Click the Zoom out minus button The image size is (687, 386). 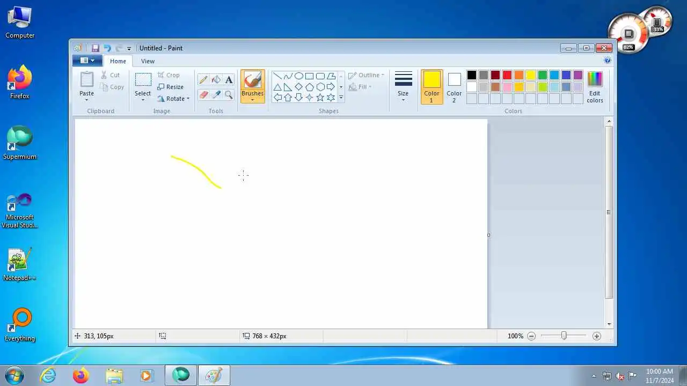[x=531, y=336]
